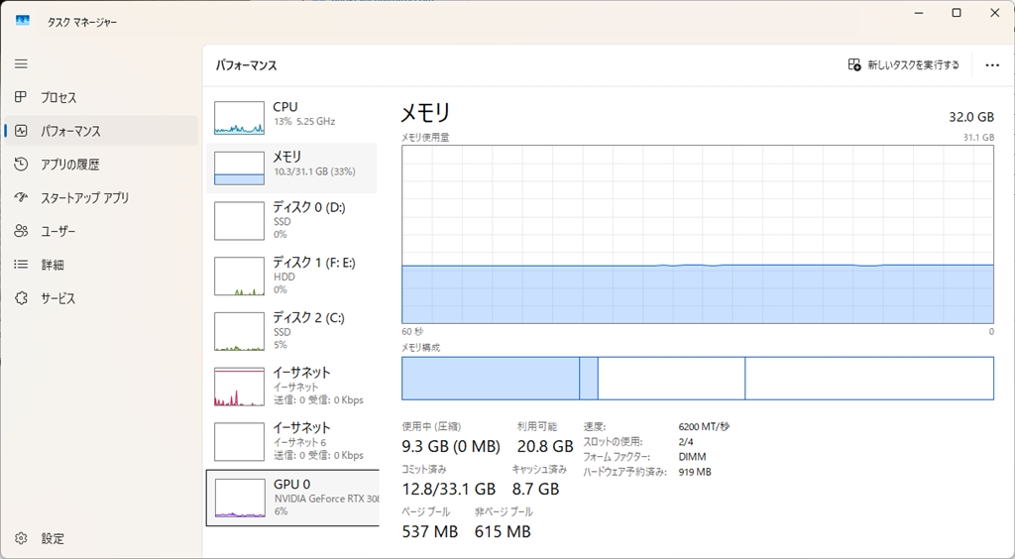Viewport: 1015px width, 559px height.
Task: Select the CPU performance graph thumbnail
Action: tap(239, 117)
